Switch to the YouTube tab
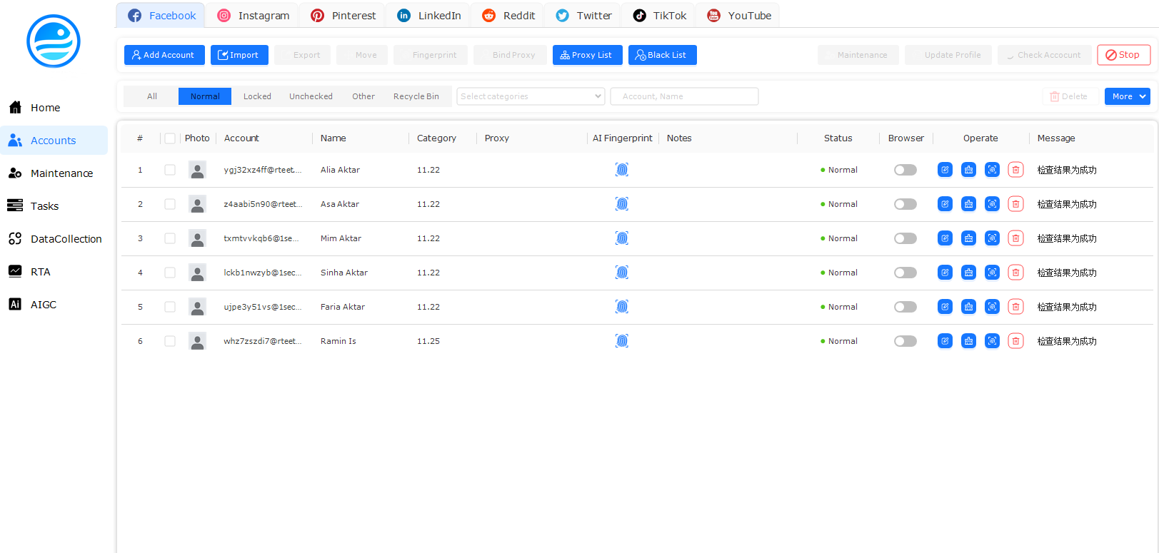The height and width of the screenshot is (553, 1159). pyautogui.click(x=739, y=16)
